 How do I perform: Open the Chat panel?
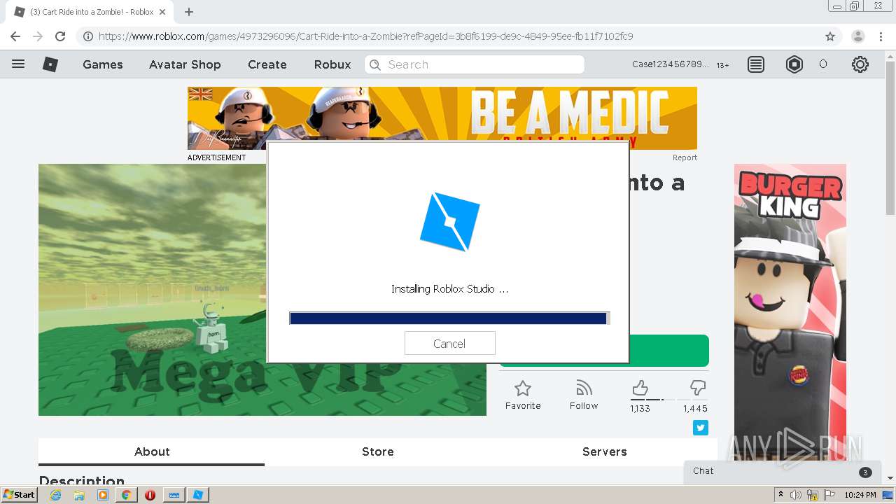pyautogui.click(x=783, y=471)
